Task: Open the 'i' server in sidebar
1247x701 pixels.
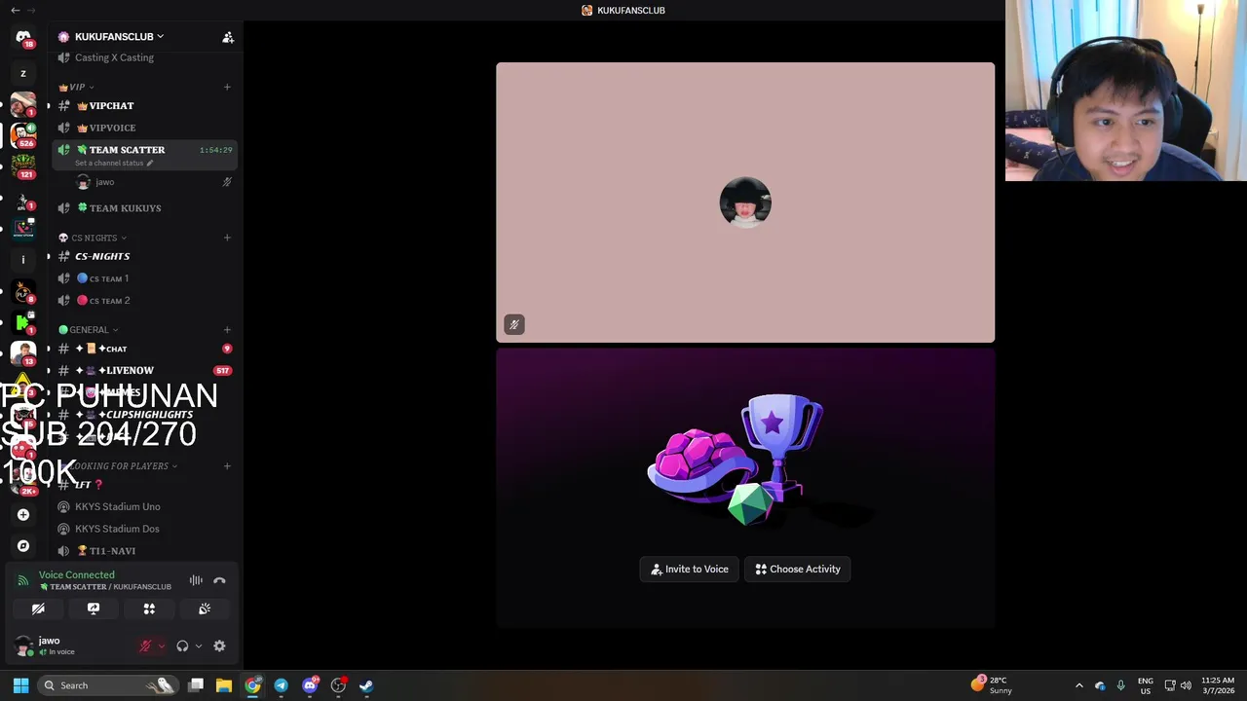Action: click(x=23, y=259)
